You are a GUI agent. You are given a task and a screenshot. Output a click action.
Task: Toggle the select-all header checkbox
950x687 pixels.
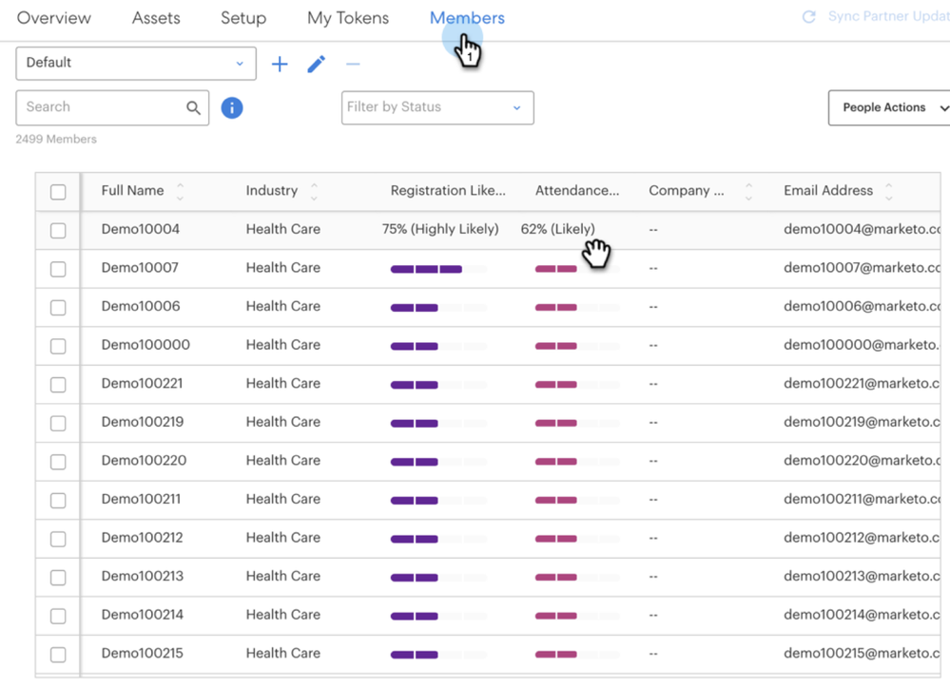pyautogui.click(x=58, y=192)
